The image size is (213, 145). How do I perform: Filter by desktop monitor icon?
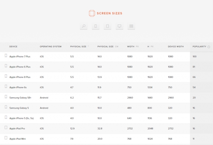coord(119,26)
